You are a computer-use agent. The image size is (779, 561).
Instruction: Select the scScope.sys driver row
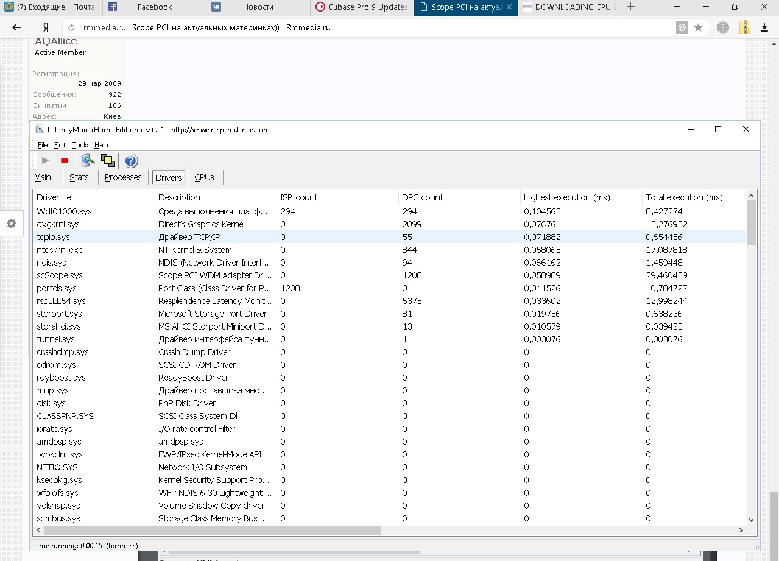390,275
